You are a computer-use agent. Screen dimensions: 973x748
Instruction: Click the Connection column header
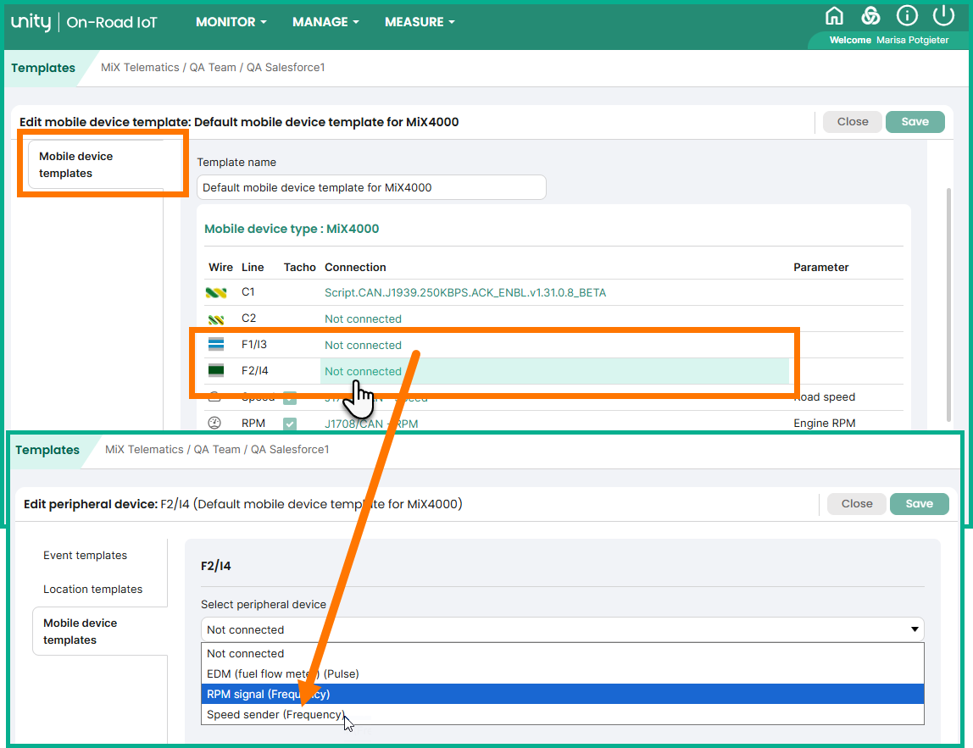355,268
